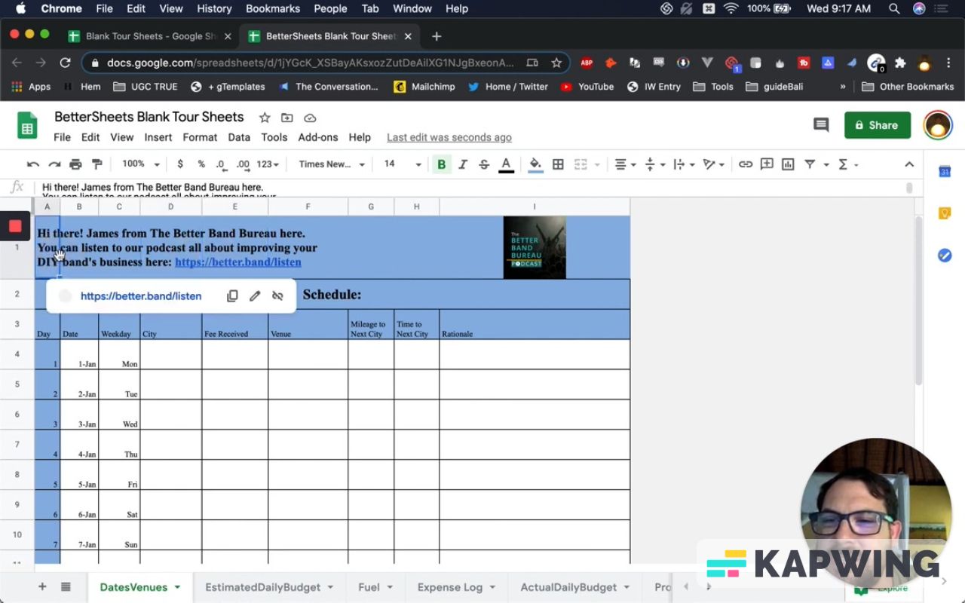Image resolution: width=965 pixels, height=603 pixels.
Task: Open Google Tasks side panel icon
Action: 945,256
